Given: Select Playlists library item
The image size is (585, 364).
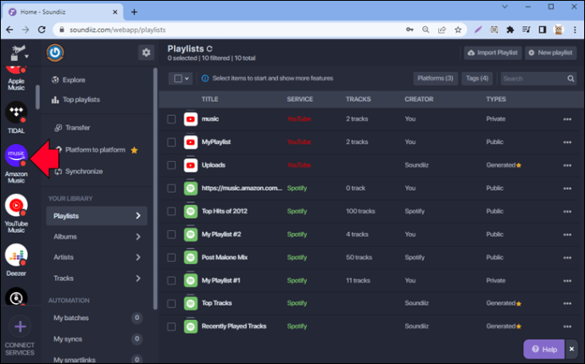Looking at the screenshot, I should (97, 216).
